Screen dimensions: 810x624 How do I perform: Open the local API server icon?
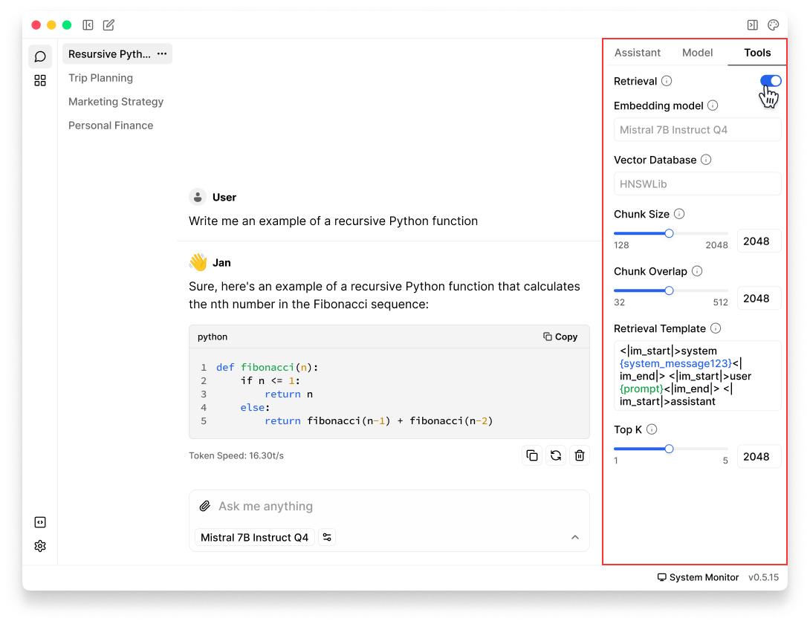coord(40,522)
